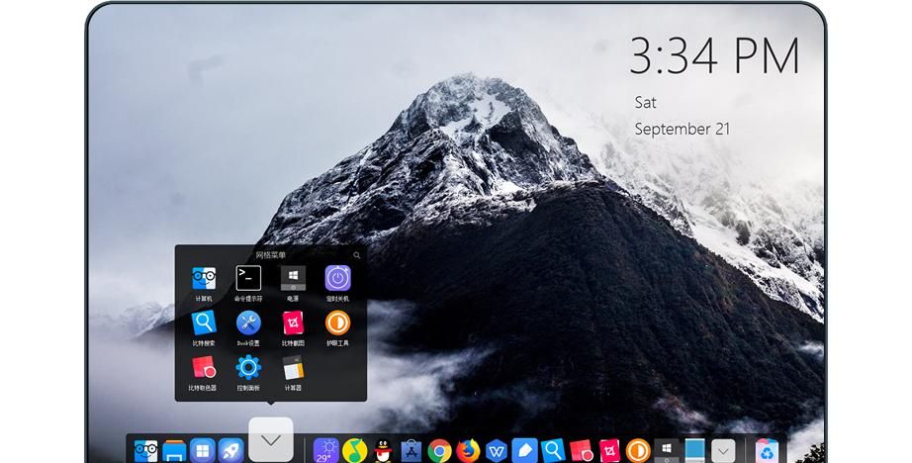Screen dimensions: 912x463
Task: Open the 29° weather icon in dock
Action: (325, 451)
